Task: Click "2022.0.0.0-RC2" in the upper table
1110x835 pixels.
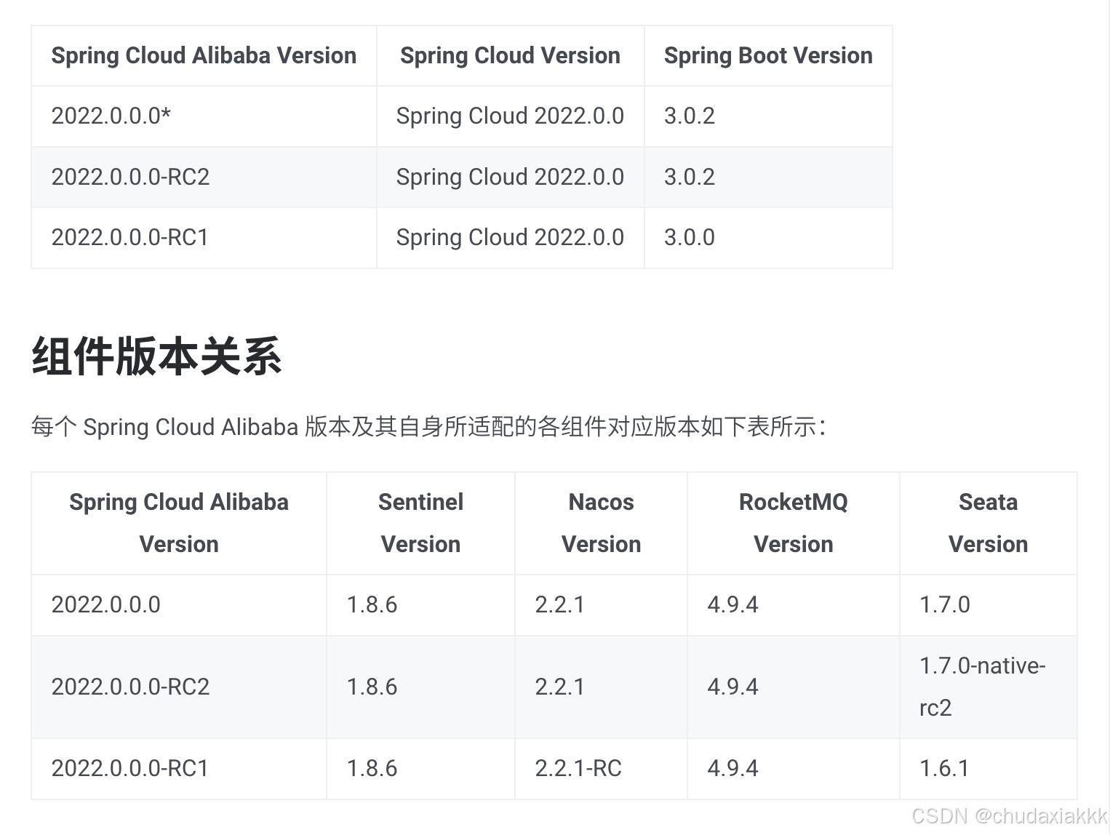Action: pyautogui.click(x=130, y=177)
